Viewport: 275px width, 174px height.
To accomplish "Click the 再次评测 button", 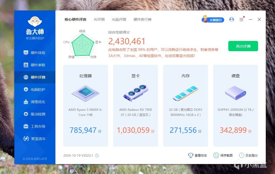I will pos(243,46).
